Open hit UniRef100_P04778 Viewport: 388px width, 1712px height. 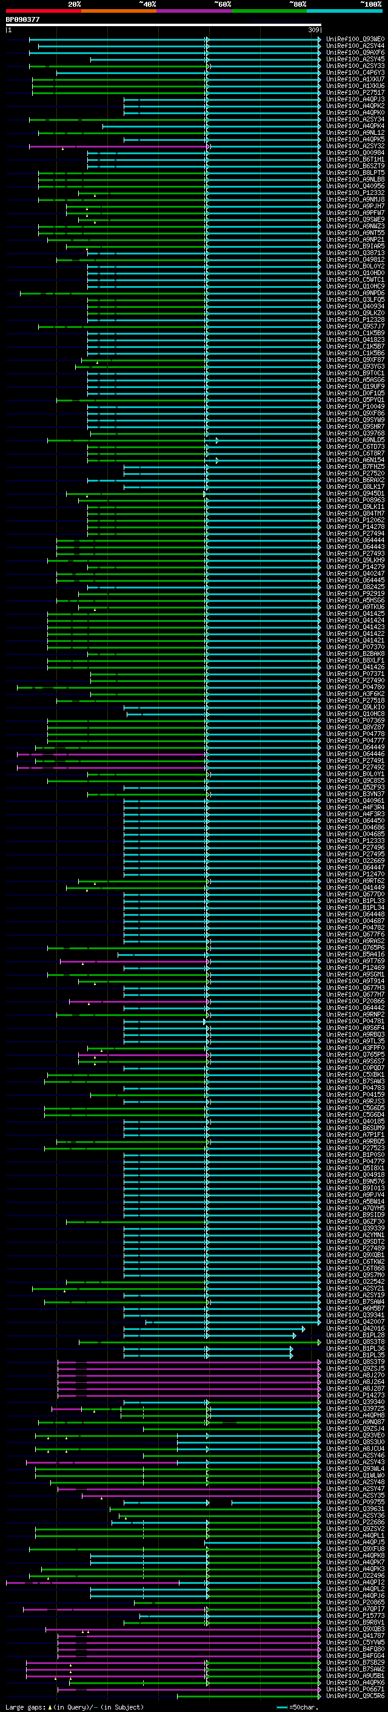click(355, 734)
